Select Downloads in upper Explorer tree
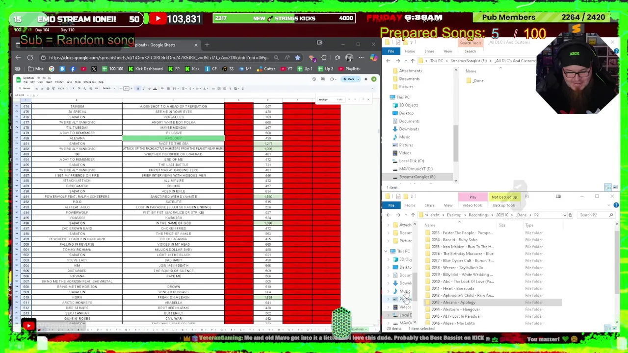 click(x=409, y=129)
